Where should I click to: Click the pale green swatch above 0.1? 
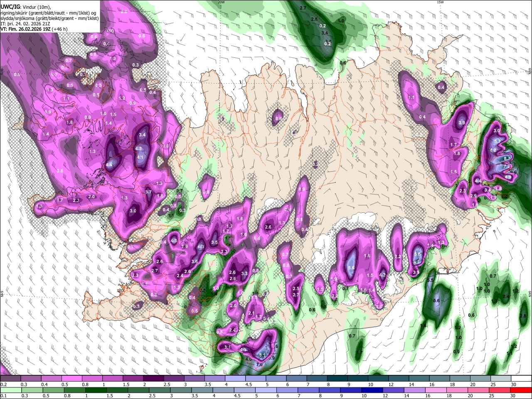[x=10, y=390]
